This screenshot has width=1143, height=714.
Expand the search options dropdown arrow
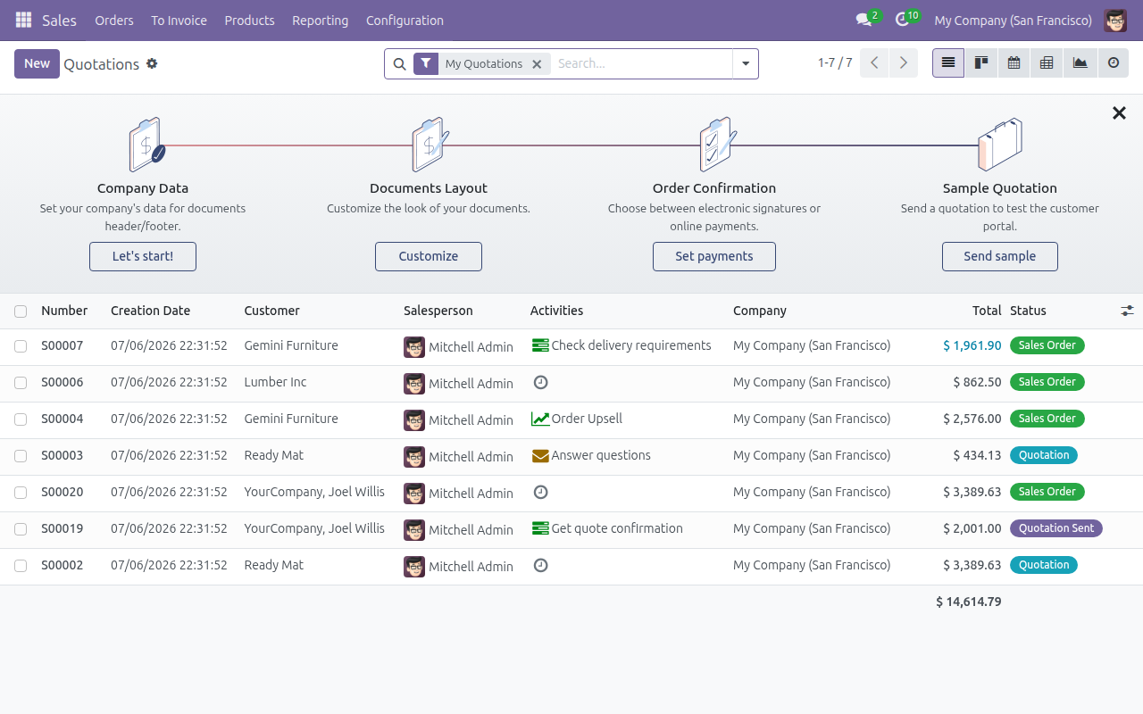tap(746, 63)
